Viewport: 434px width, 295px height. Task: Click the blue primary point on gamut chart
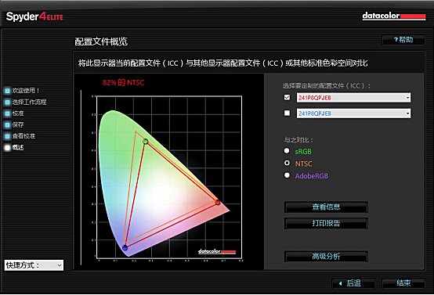tap(125, 247)
